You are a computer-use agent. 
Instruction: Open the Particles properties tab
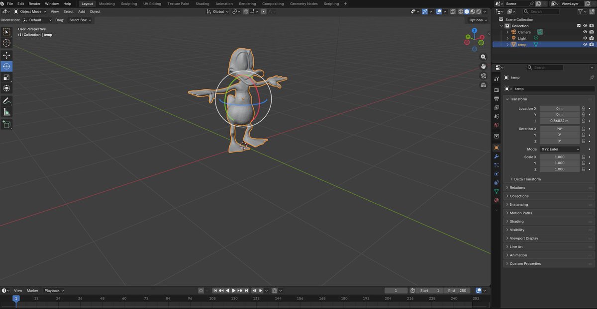click(496, 165)
